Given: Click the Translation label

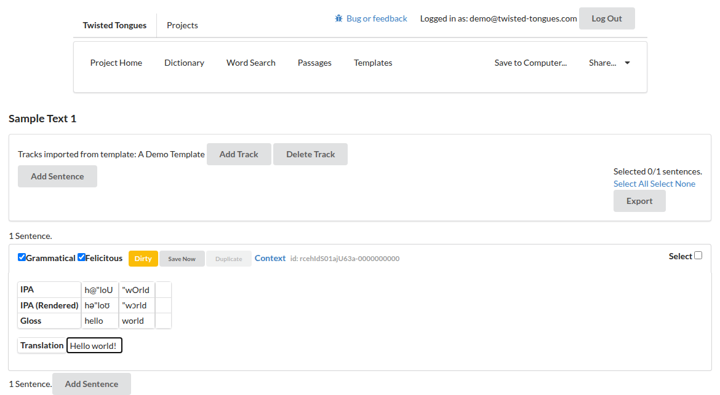Looking at the screenshot, I should 42,345.
